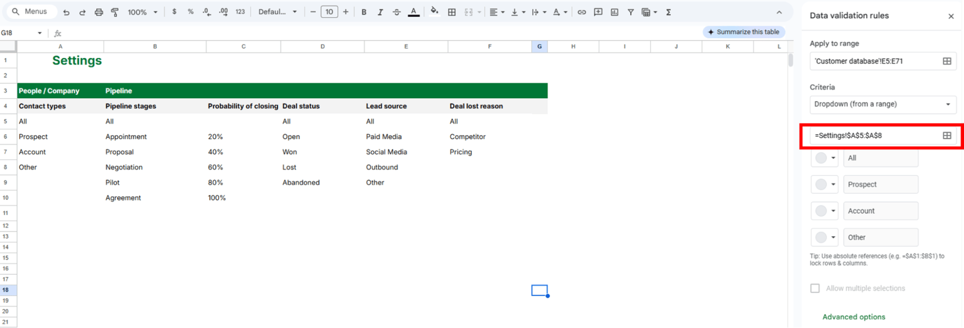
Task: Select column G header
Action: [540, 46]
